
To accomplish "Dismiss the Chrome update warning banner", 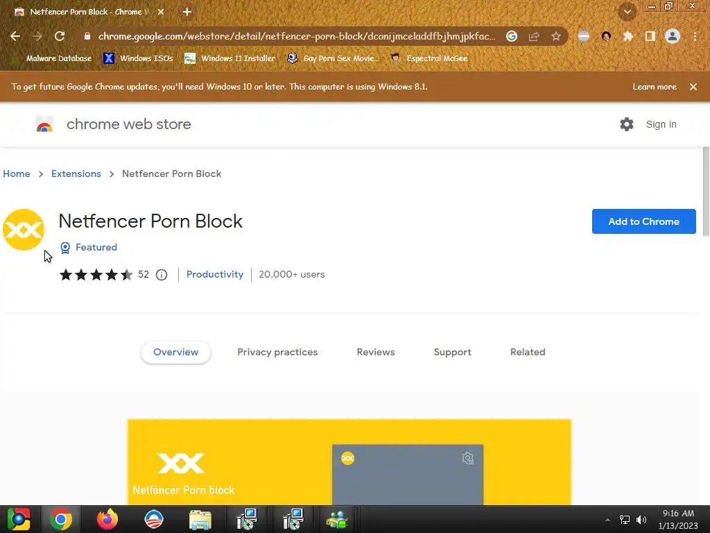I will (693, 87).
